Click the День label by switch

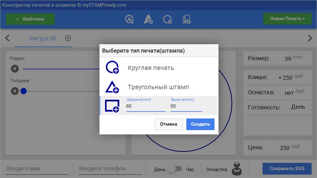point(160,169)
